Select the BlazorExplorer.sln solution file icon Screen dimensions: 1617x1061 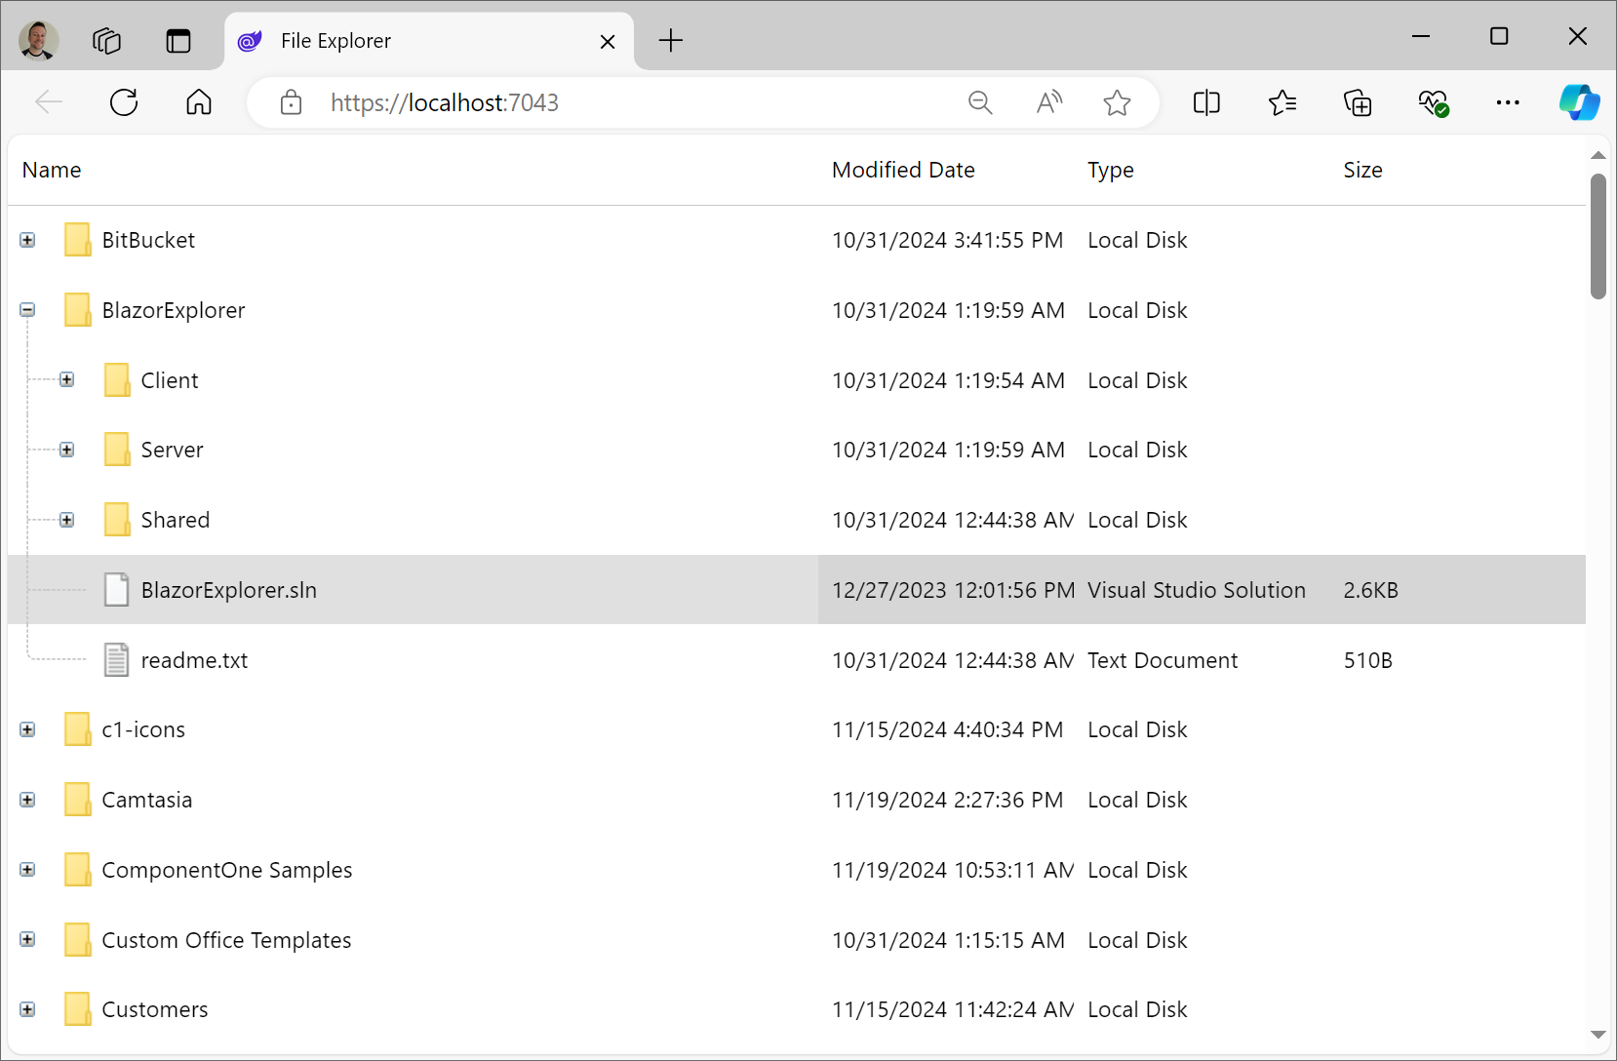click(116, 590)
